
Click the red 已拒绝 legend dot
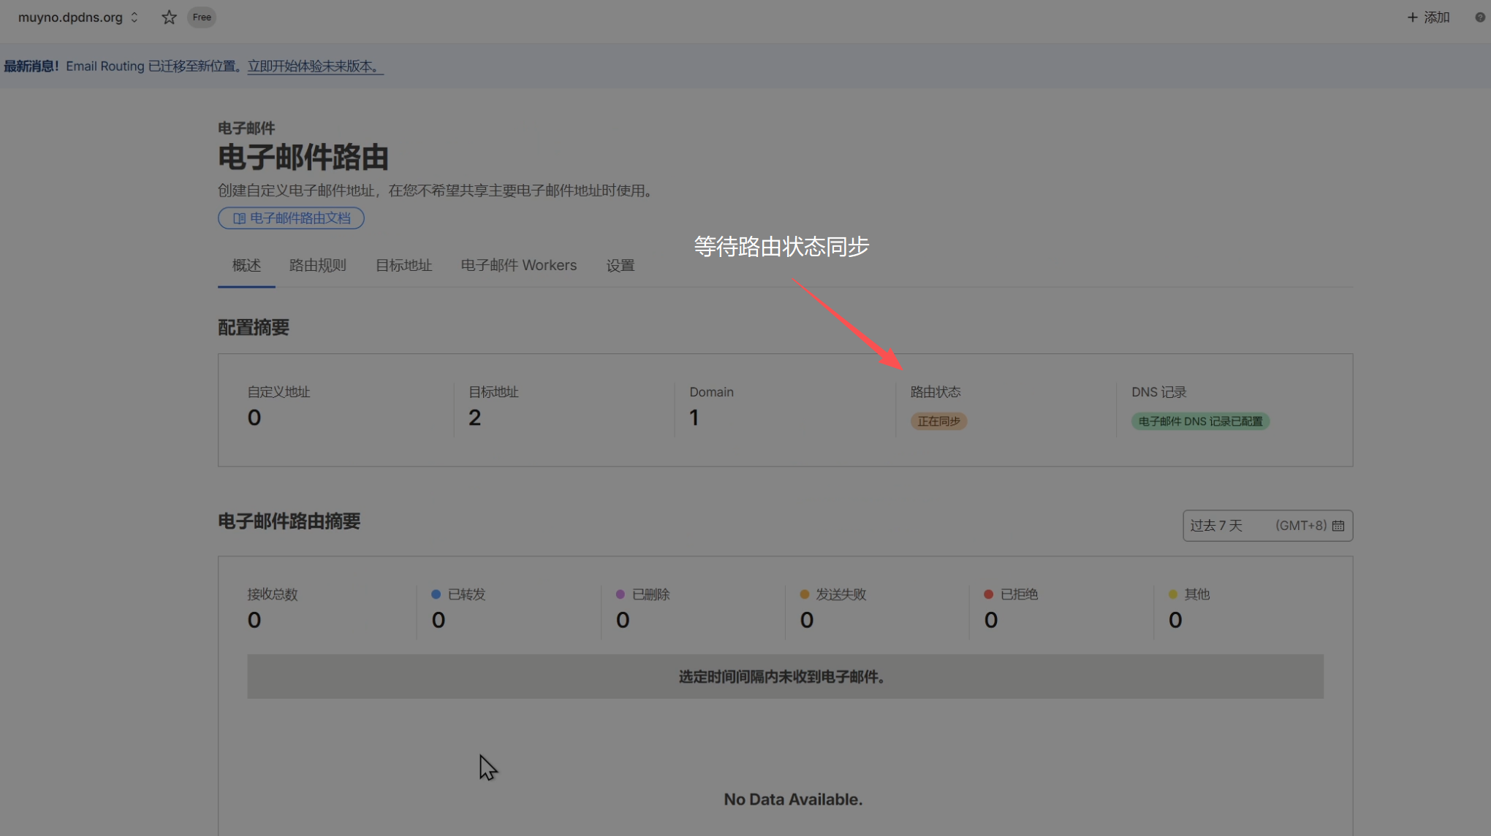(x=988, y=594)
